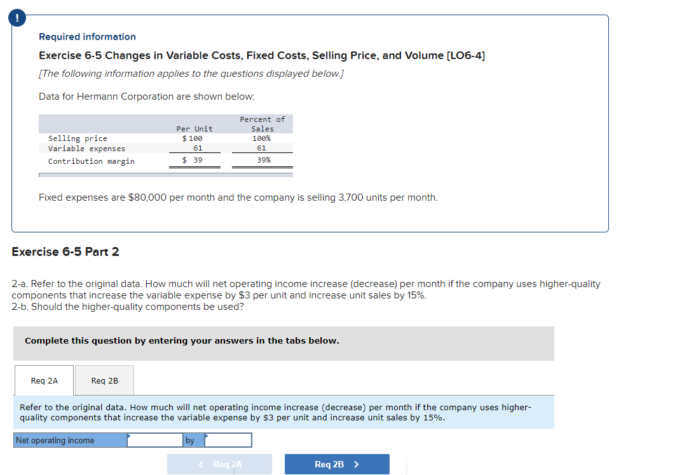Click the blue exclamation alert icon

click(16, 18)
